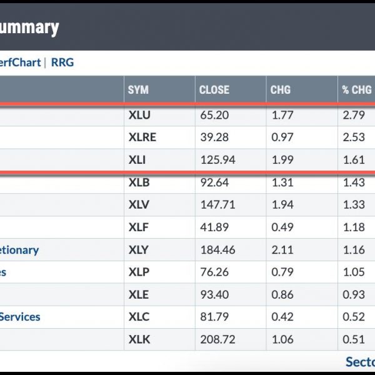Open the Discretionary sector link
This screenshot has width=375, height=375.
pos(19,250)
